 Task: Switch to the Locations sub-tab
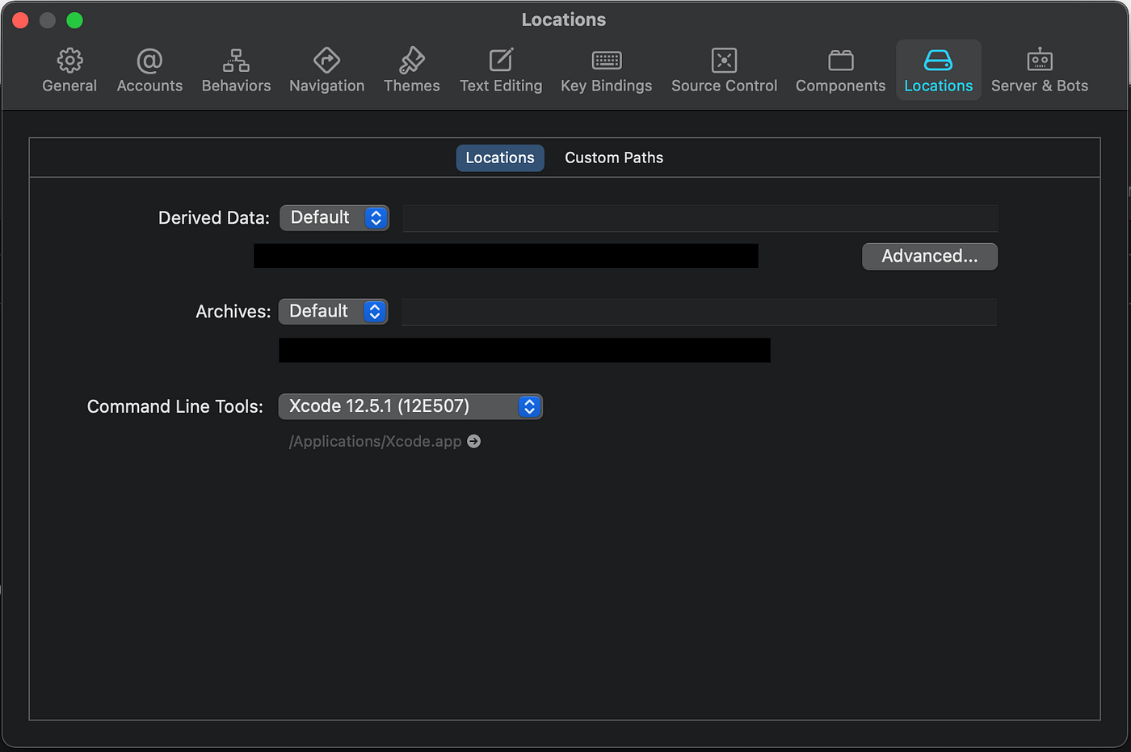pos(500,158)
